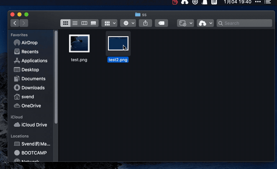This screenshot has height=169, width=277.
Task: Open Notification Center from the menu bar
Action: coord(268,2)
